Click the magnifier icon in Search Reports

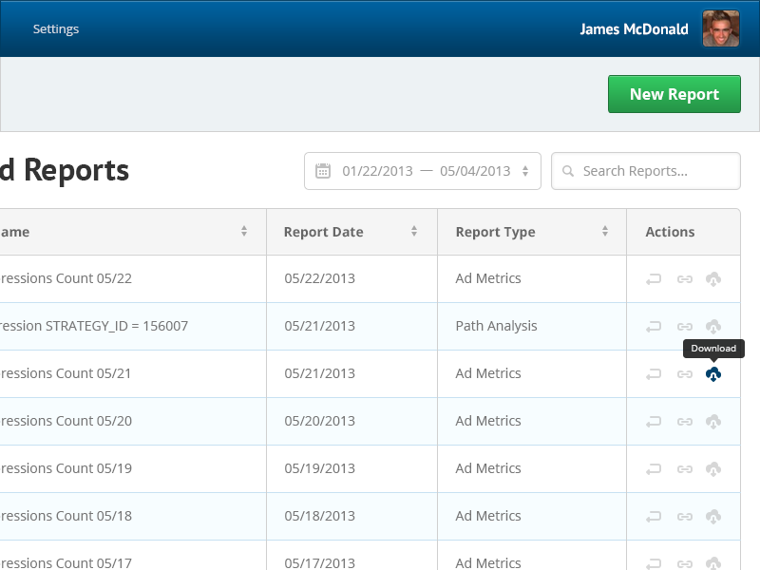point(568,171)
